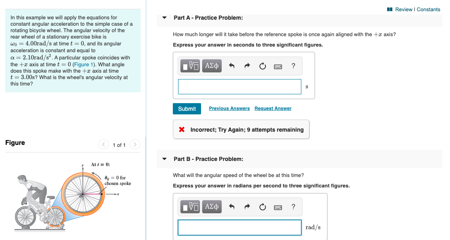
Task: Open the Constants reference
Action: [x=428, y=9]
